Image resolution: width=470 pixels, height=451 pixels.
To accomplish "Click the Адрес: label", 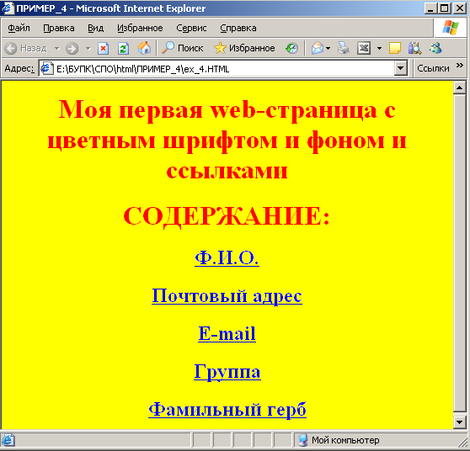I will (x=19, y=69).
